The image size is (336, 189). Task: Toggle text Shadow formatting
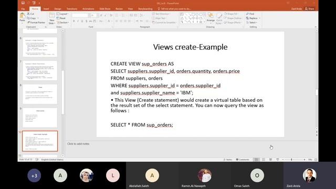(86, 21)
